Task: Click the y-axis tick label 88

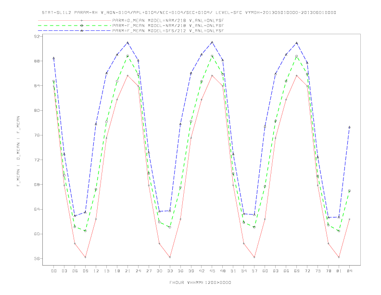Action: pos(38,61)
